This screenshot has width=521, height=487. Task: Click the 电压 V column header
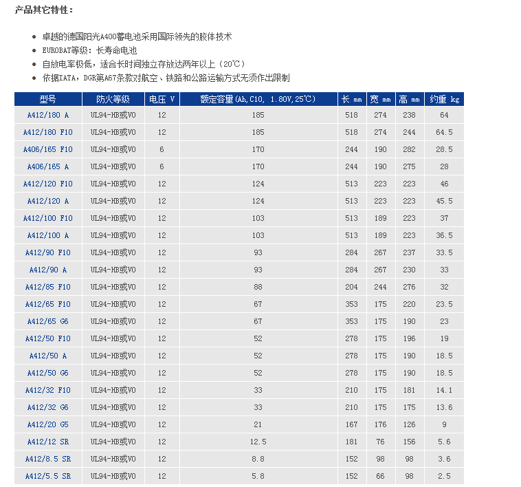pyautogui.click(x=162, y=99)
